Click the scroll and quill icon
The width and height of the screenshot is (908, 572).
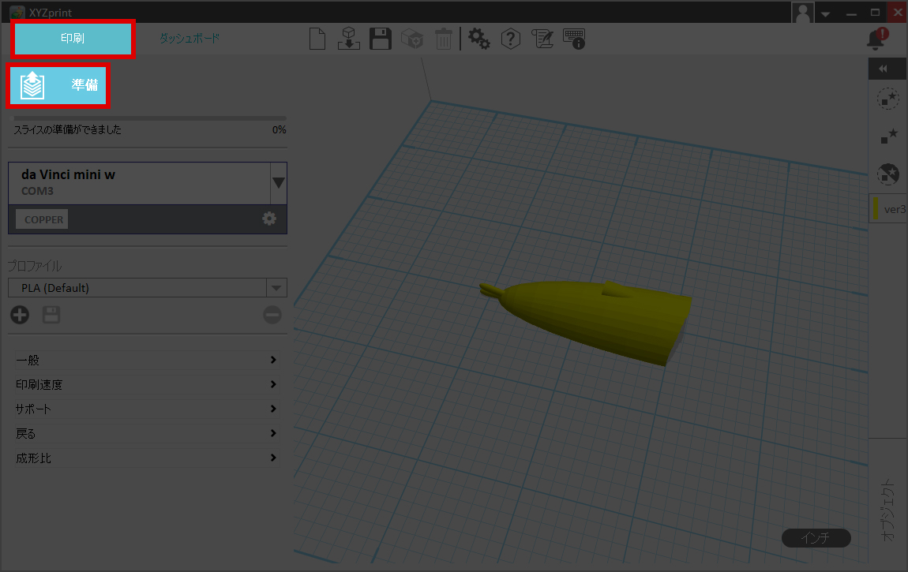(x=542, y=39)
